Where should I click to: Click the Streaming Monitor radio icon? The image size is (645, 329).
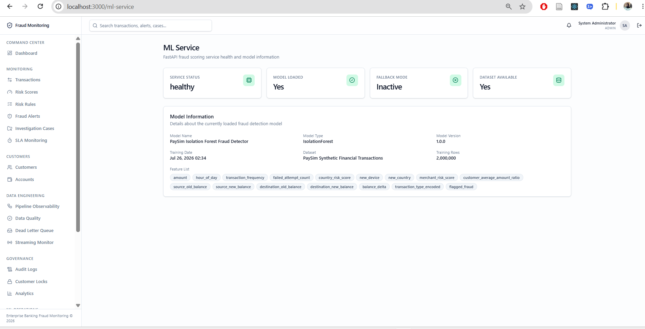[10, 242]
